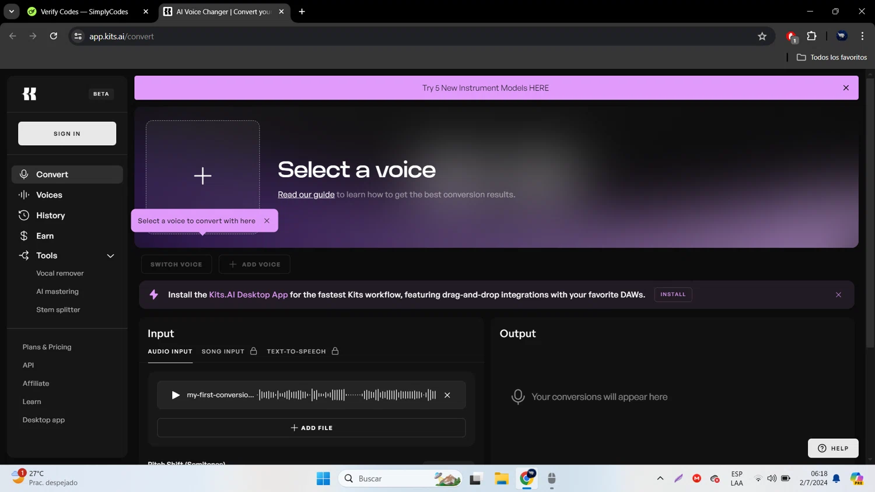Open the Convert page in sidebar
The image size is (875, 492).
point(67,174)
